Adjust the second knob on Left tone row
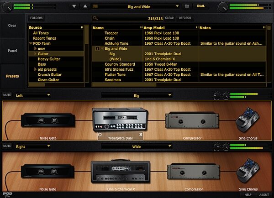 (x=226, y=95)
